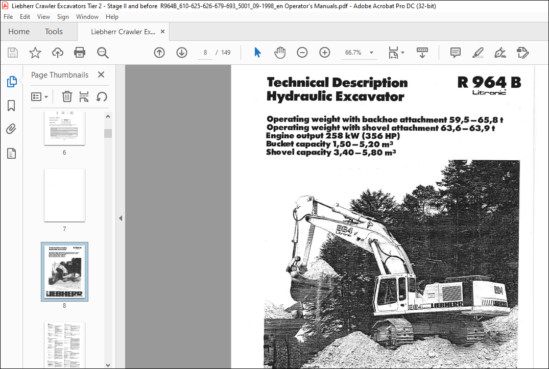Click the 'R 964 B' model title on the page
The height and width of the screenshot is (369, 549).
point(489,83)
